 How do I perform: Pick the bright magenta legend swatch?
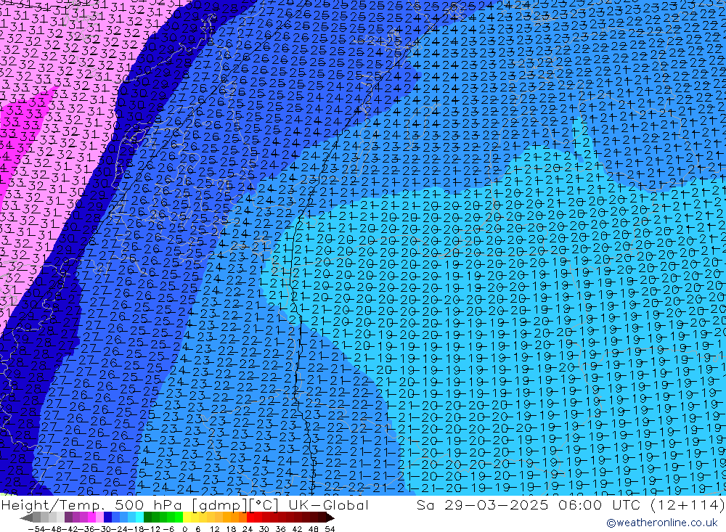tap(91, 517)
